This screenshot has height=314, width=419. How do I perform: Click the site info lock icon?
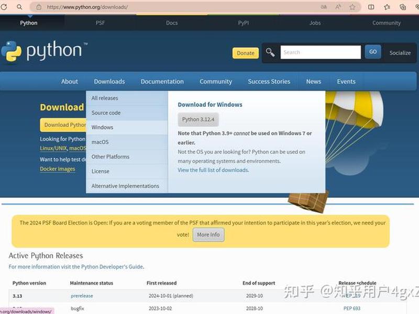pos(39,7)
